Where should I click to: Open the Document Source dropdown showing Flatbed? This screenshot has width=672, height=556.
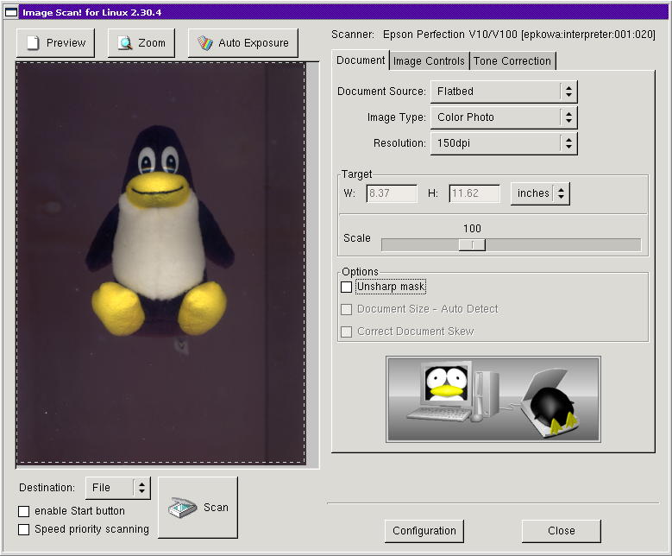click(504, 92)
